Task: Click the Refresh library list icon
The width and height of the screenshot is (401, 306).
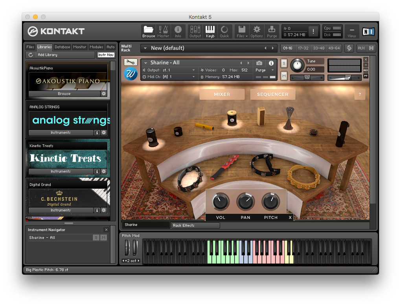Action: click(31, 55)
